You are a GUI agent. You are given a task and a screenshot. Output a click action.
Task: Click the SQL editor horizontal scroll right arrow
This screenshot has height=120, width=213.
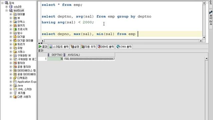[201, 41]
